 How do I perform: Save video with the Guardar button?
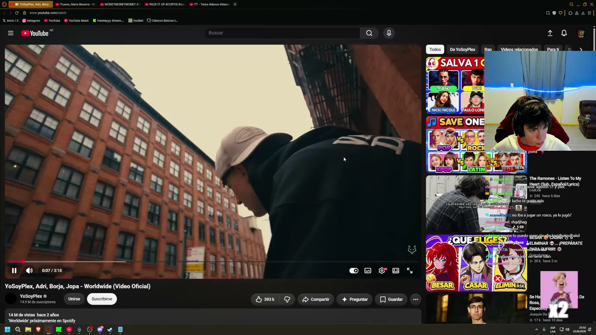coord(391,299)
